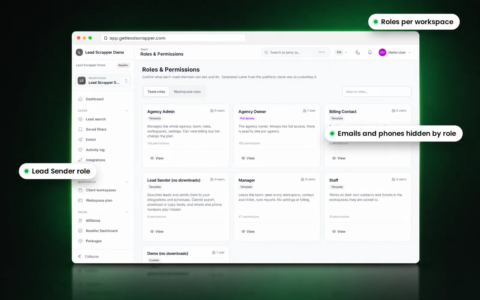
Task: Open the EN language dropdown
Action: pyautogui.click(x=342, y=52)
